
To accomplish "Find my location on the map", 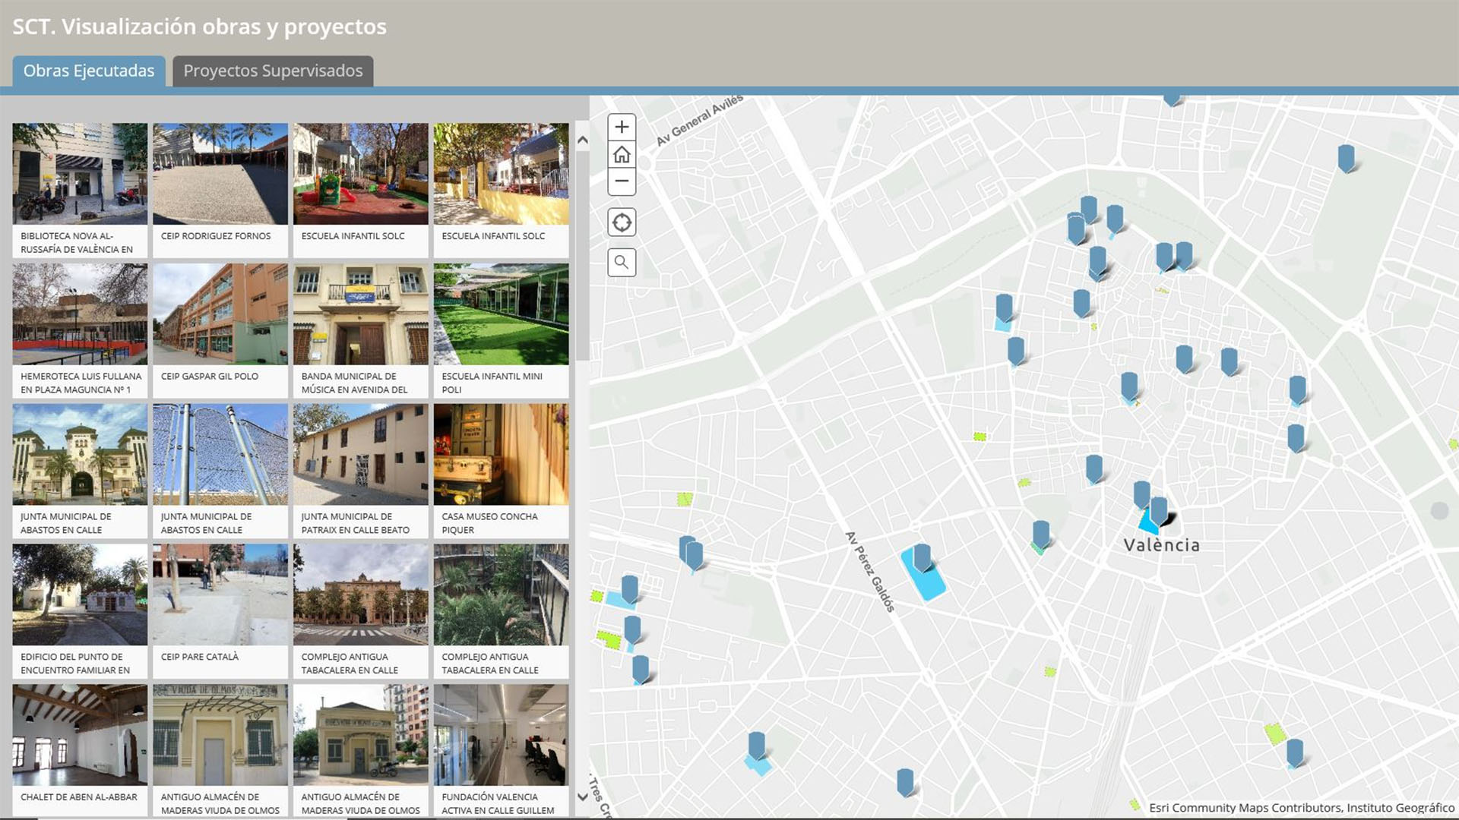I will (622, 222).
